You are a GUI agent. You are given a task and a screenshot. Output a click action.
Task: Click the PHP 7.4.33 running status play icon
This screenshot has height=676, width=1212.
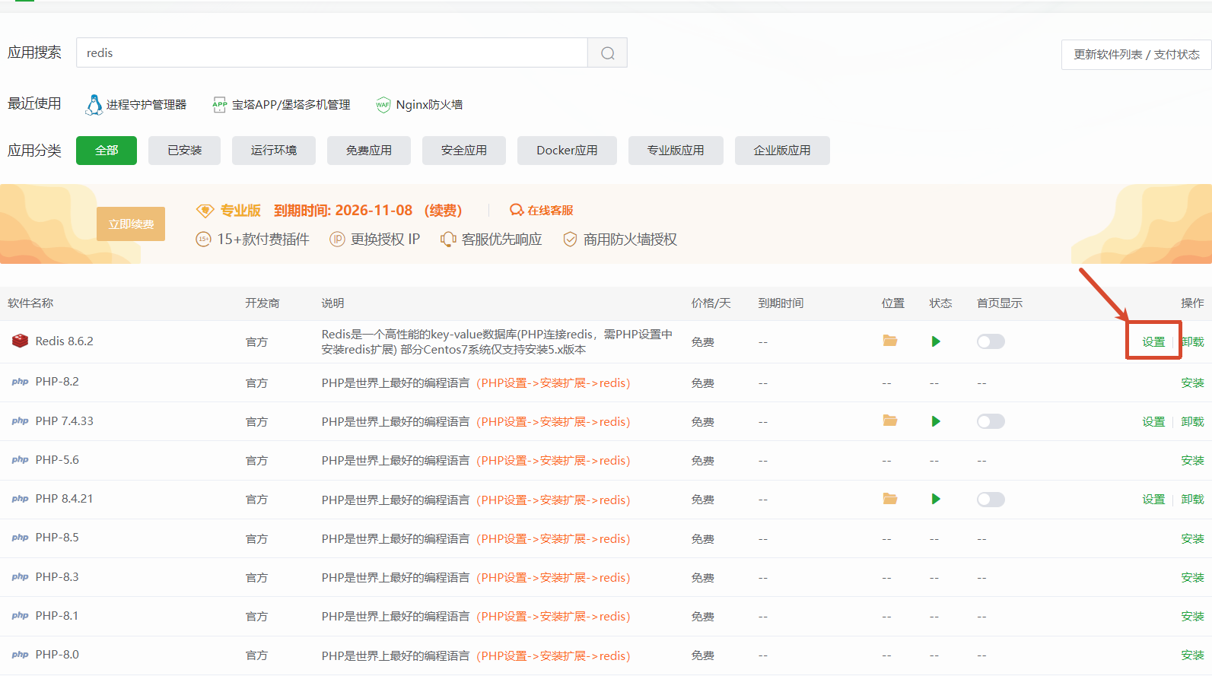(x=936, y=421)
